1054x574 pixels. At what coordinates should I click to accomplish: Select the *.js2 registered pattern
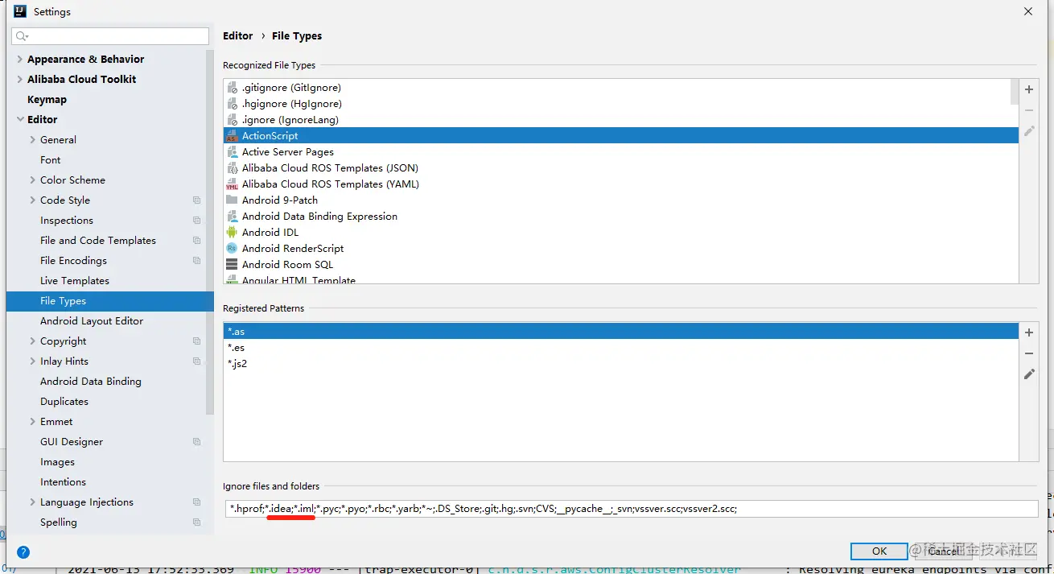[x=620, y=364]
